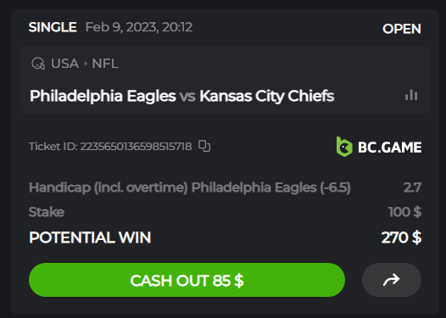Click the OPEN bet status label
Viewport: 446px width, 318px height.
(402, 29)
